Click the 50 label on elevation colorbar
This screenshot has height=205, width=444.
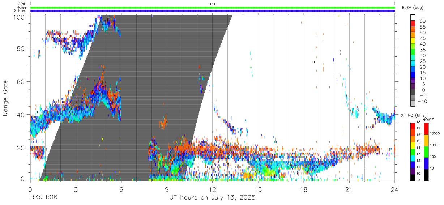(x=422, y=33)
